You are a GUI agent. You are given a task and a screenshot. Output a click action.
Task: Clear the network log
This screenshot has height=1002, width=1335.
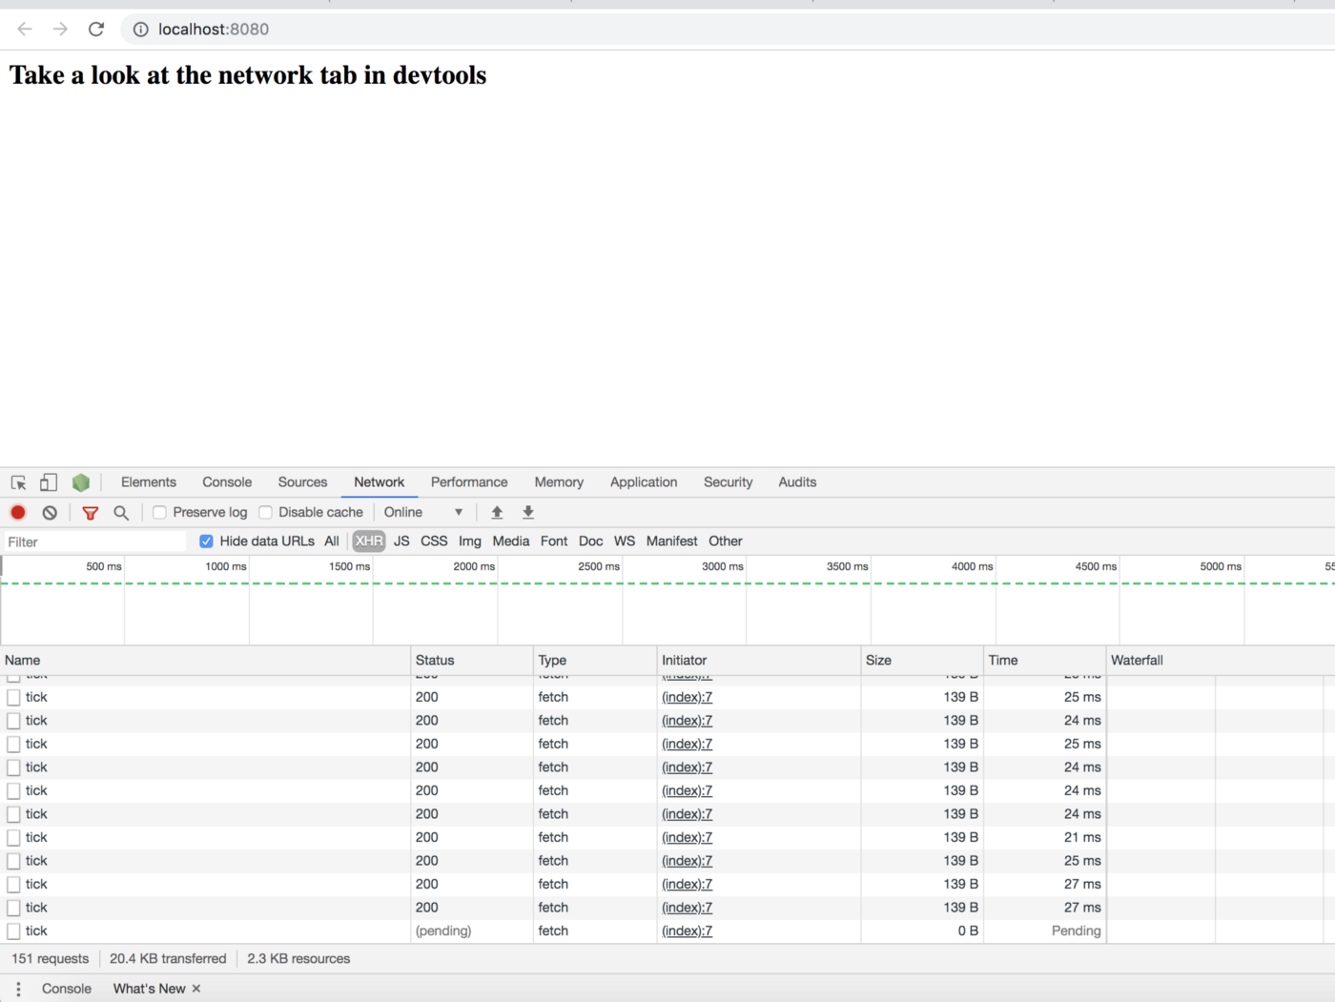50,512
